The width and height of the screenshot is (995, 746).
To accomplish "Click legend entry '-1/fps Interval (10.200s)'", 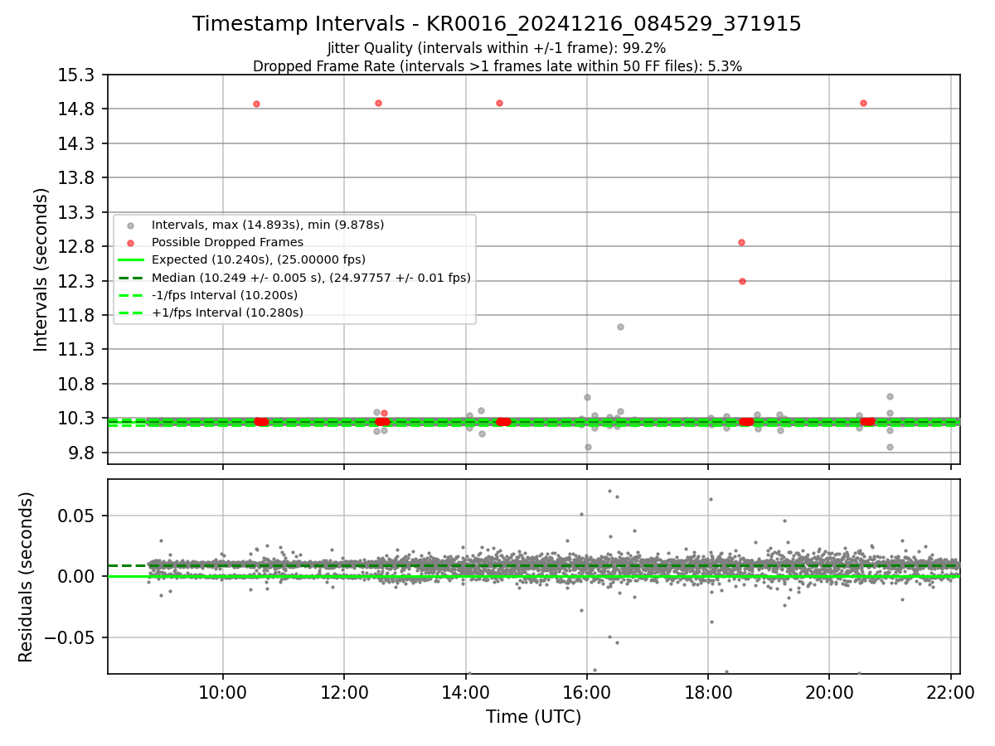I will [225, 295].
